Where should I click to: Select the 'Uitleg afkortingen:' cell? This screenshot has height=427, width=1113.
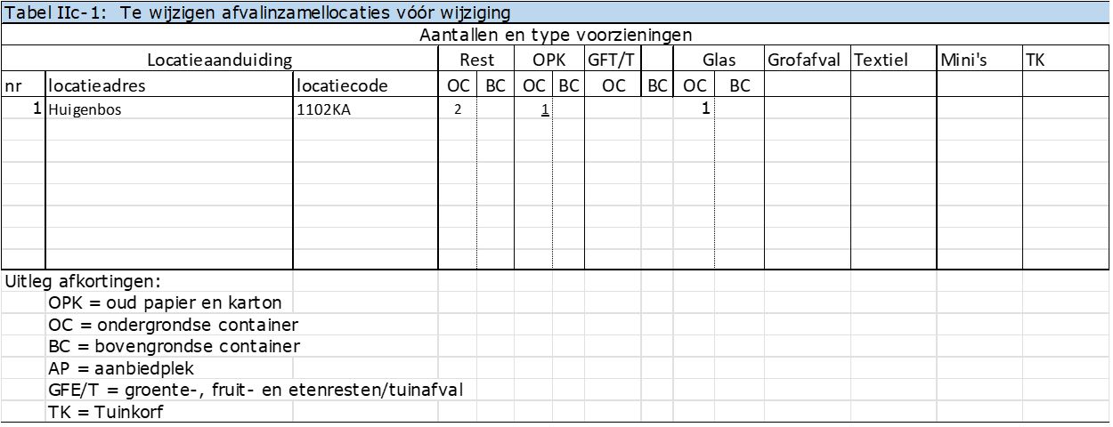coord(83,282)
